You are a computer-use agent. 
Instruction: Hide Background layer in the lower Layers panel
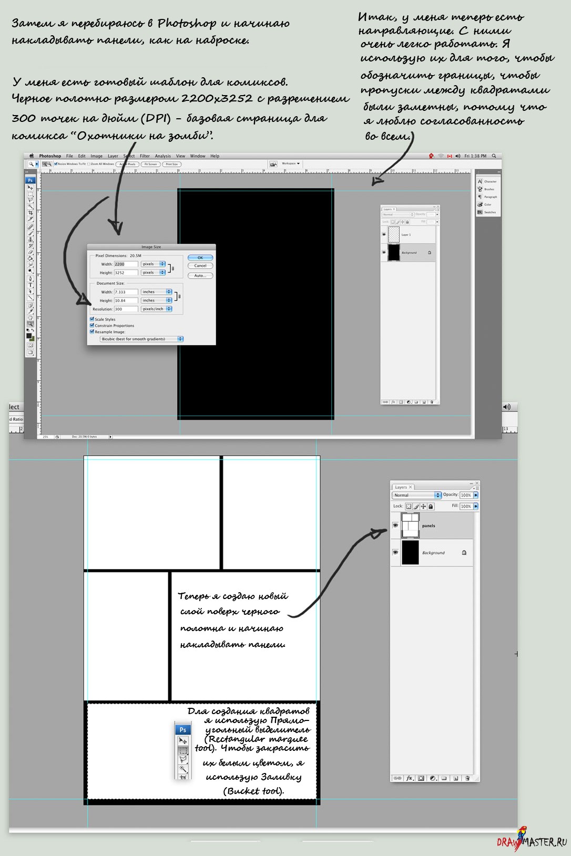(395, 552)
